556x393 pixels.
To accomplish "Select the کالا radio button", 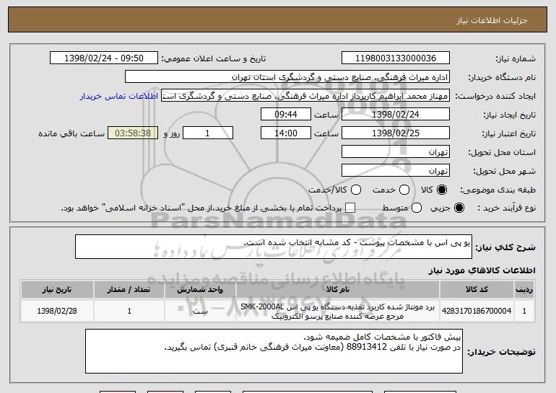I will pos(442,190).
